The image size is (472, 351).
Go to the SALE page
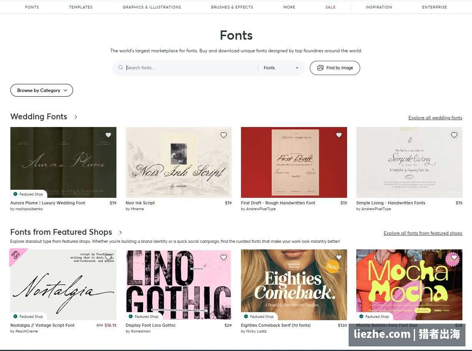pos(331,7)
